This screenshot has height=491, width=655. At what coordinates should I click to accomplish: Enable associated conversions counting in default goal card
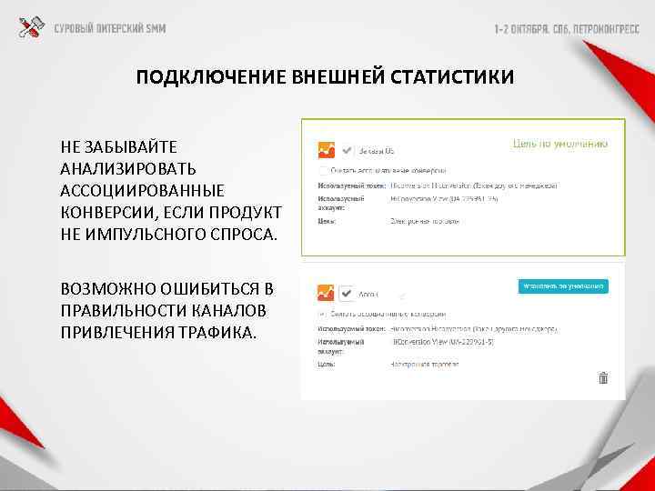pos(323,170)
